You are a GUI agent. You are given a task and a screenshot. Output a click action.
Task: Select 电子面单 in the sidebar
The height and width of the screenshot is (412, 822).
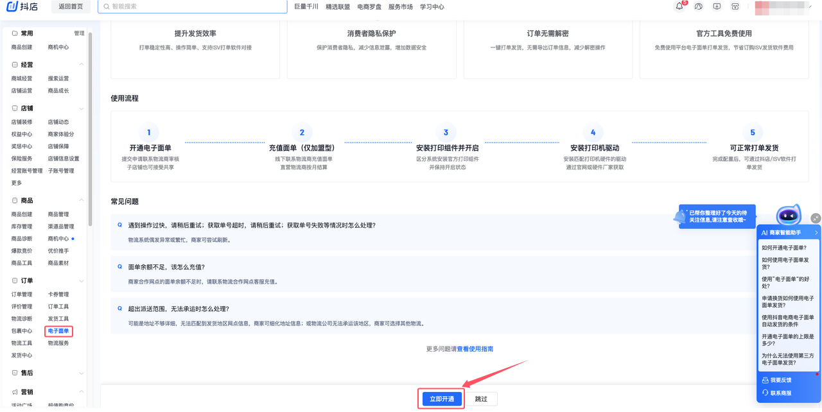pos(58,331)
